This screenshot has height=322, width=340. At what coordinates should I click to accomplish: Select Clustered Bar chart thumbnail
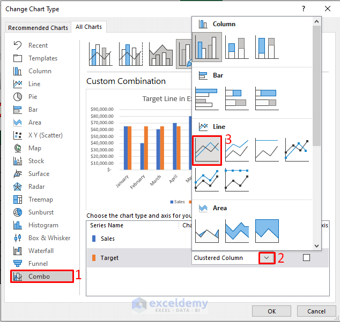[207, 98]
